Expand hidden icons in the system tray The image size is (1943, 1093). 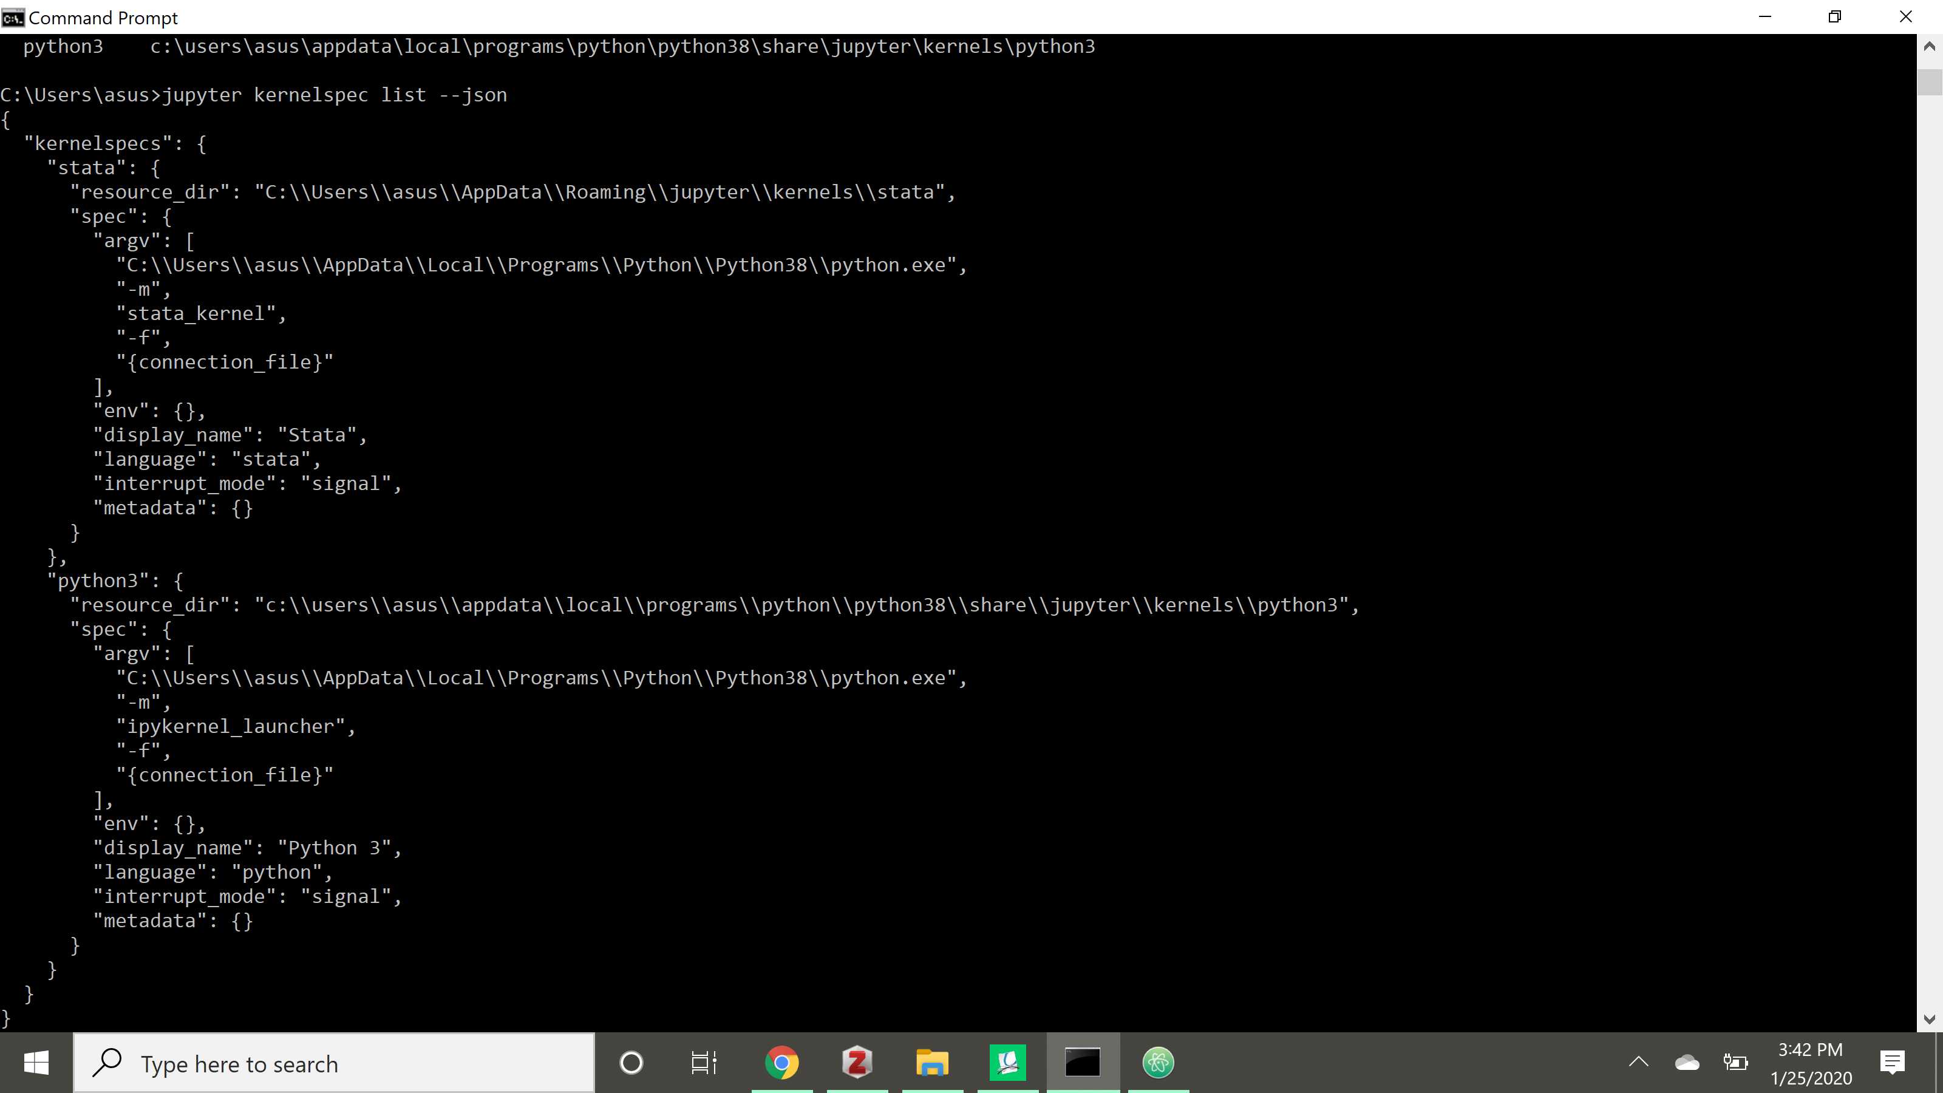1638,1064
